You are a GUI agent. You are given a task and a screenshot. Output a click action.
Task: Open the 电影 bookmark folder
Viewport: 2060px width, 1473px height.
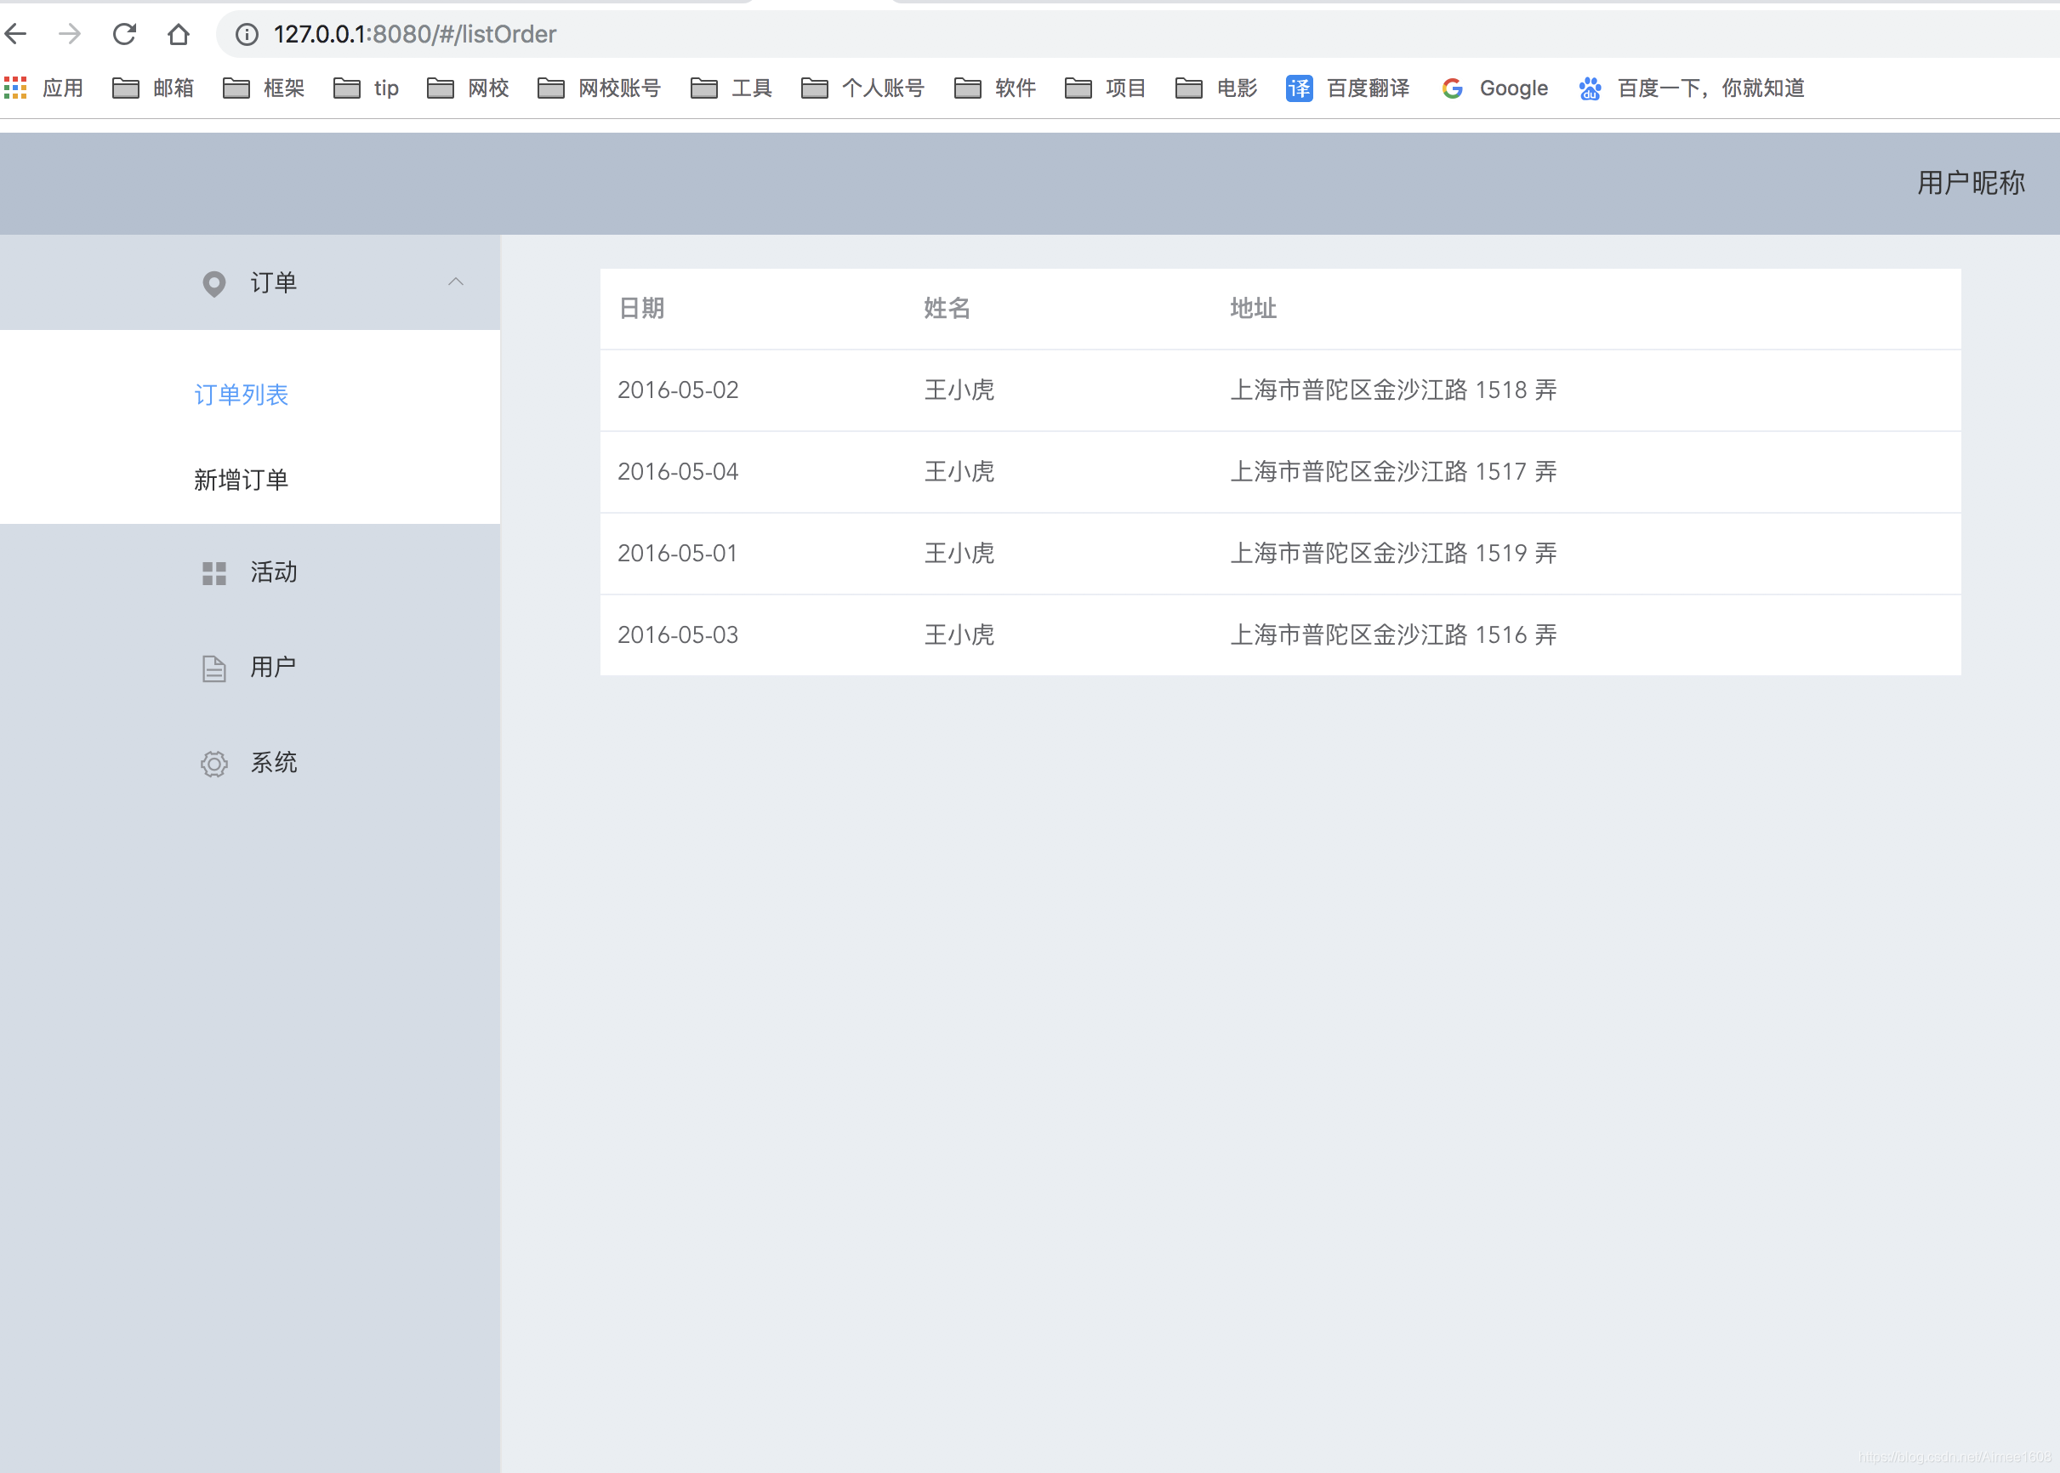tap(1215, 88)
